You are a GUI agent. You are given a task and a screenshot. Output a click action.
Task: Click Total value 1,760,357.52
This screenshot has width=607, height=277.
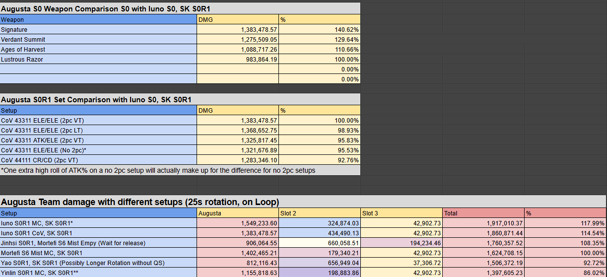(483, 243)
